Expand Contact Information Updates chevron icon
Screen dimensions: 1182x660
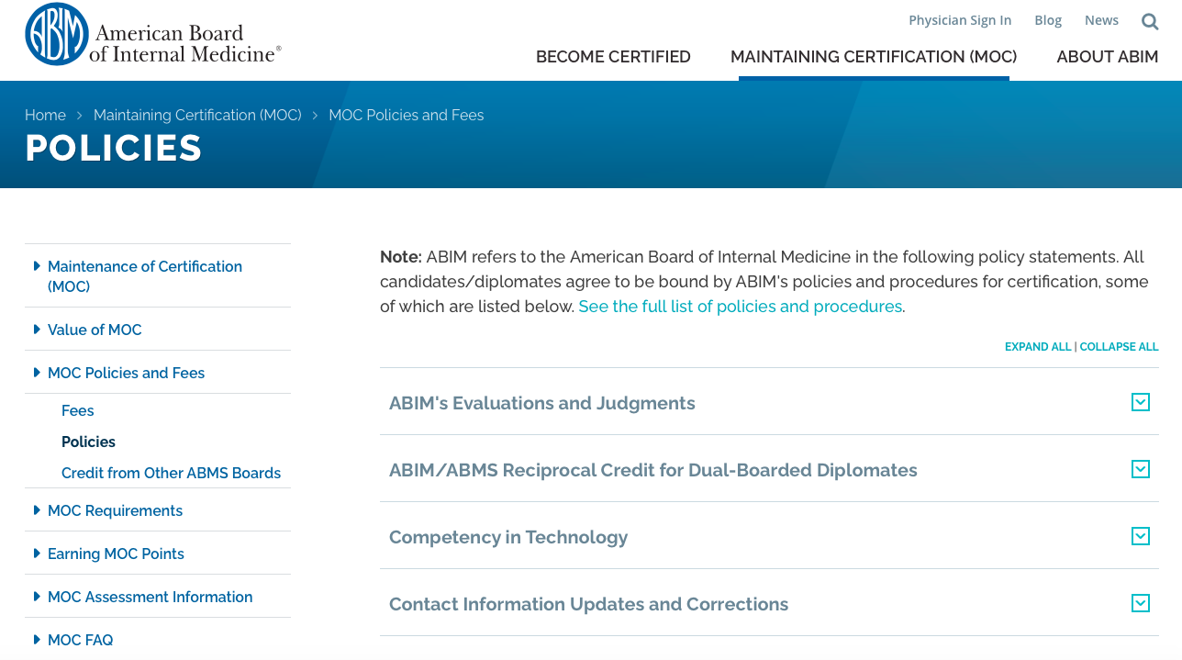1141,603
